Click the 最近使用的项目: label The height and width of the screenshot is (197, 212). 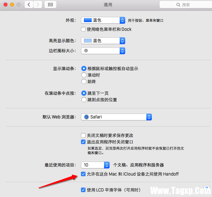tap(60, 165)
